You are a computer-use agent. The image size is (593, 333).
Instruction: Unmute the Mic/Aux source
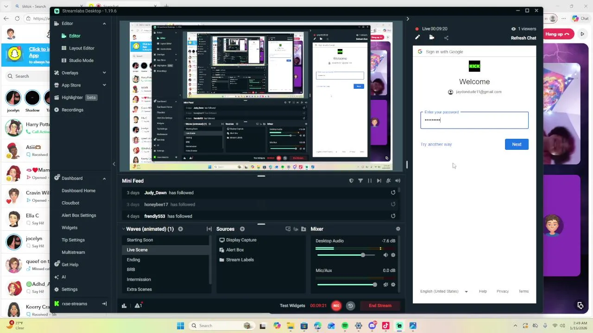pyautogui.click(x=385, y=285)
